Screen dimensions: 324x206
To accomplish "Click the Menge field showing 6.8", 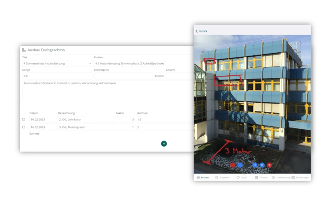I will [57, 76].
